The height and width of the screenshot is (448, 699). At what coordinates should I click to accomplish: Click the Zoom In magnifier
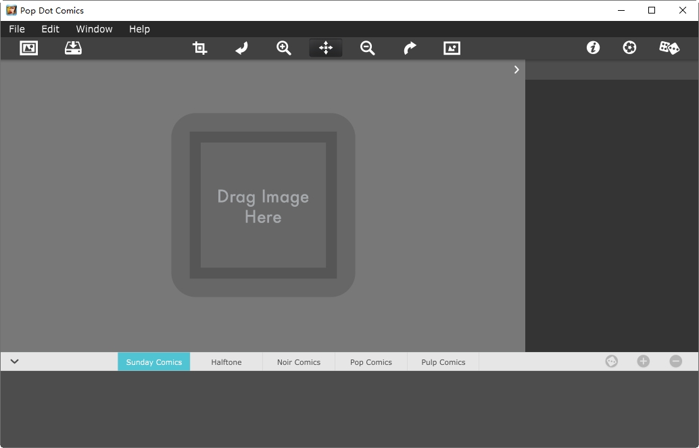284,48
